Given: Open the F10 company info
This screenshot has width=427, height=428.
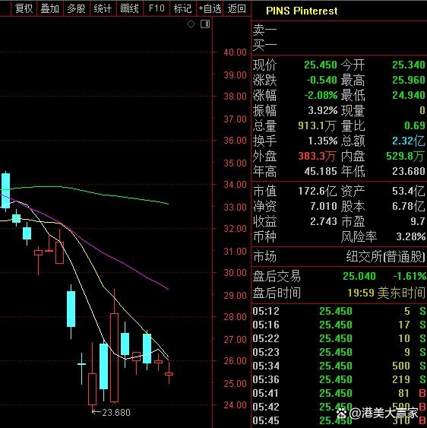Looking at the screenshot, I should pyautogui.click(x=157, y=8).
